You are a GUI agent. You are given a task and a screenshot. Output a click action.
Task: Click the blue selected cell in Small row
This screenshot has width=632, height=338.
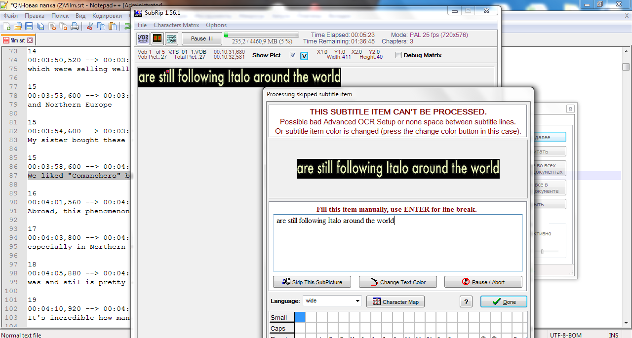coord(300,317)
